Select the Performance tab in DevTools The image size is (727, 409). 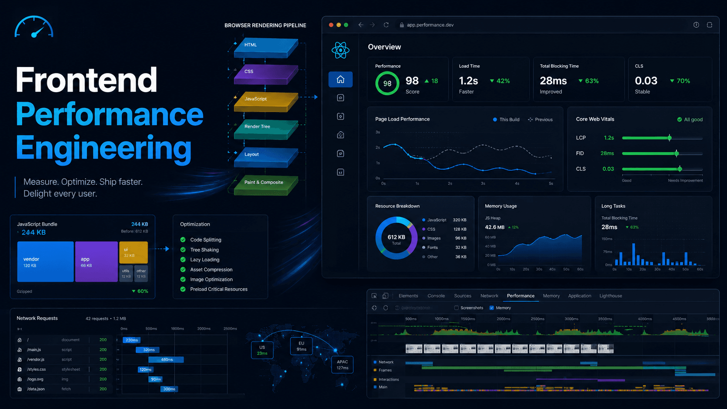pyautogui.click(x=520, y=296)
